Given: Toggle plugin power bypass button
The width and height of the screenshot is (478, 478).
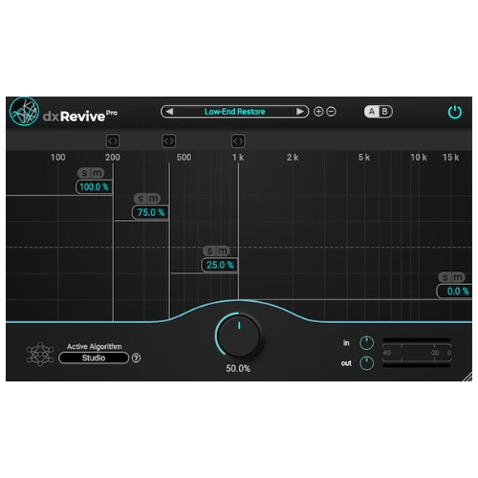Looking at the screenshot, I should coord(455,112).
